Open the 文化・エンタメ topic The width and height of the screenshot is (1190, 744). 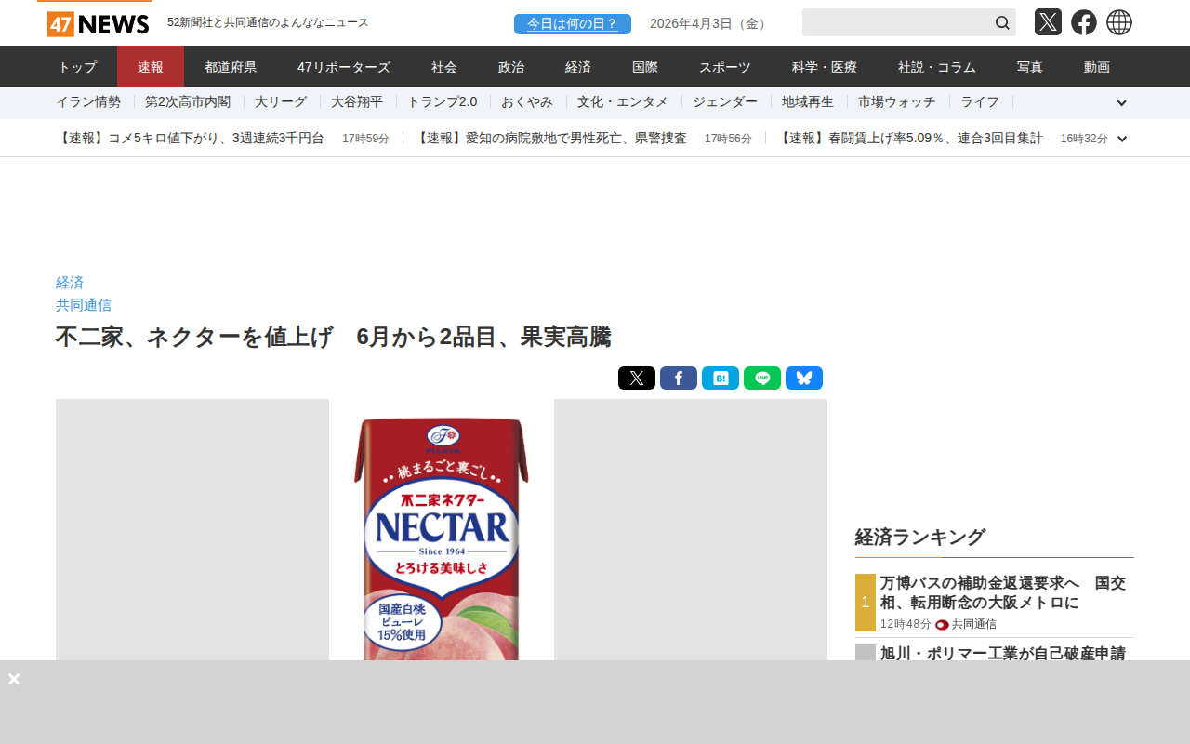623,102
